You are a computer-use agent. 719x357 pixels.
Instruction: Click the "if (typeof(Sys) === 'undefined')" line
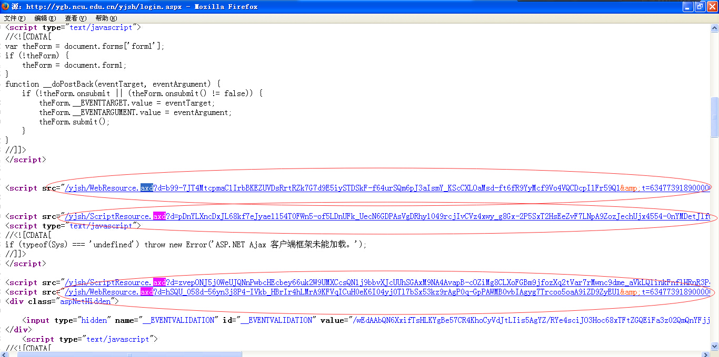(186, 245)
